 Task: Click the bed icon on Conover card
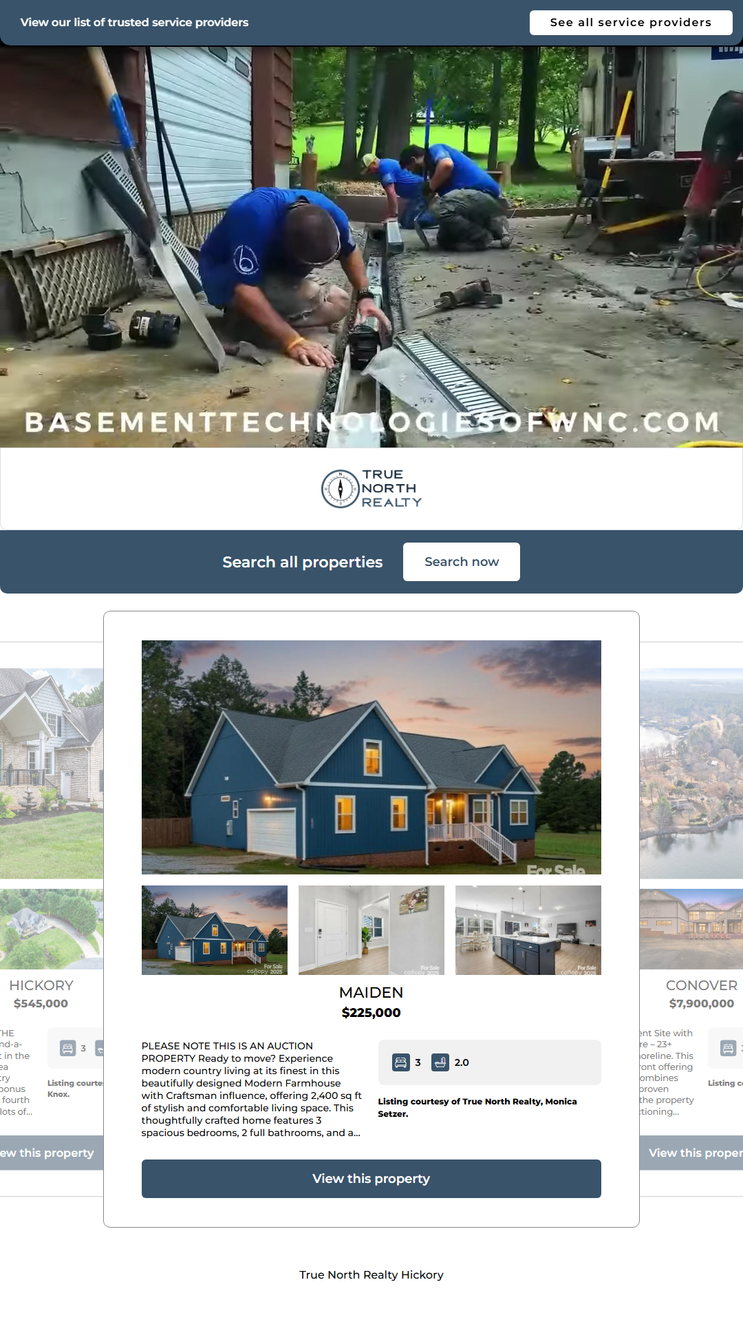[728, 1049]
